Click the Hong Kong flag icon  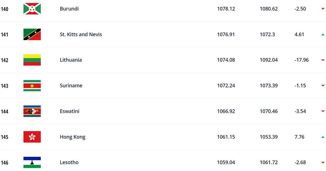32,137
